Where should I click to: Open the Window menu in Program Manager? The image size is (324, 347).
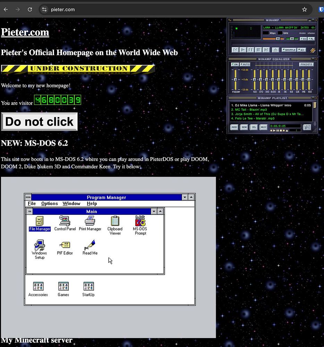pyautogui.click(x=71, y=204)
